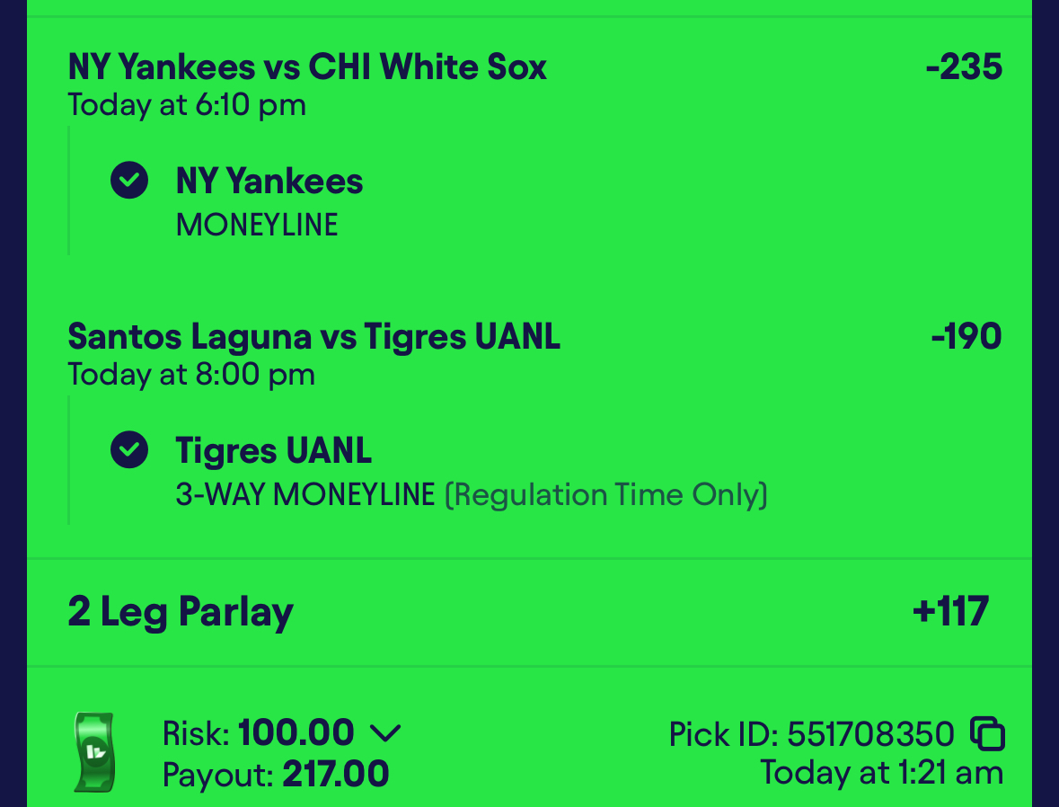The height and width of the screenshot is (807, 1059).
Task: Expand the Risk amount chevron
Action: click(x=385, y=732)
